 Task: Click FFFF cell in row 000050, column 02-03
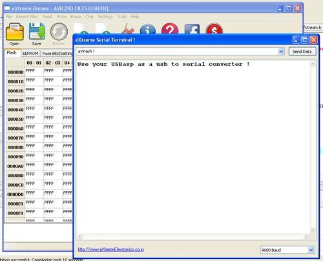tap(53, 119)
